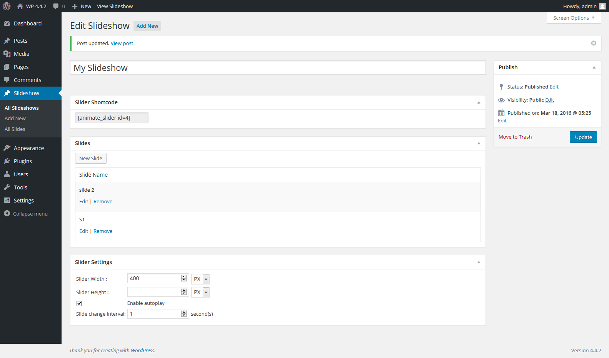The width and height of the screenshot is (609, 358).
Task: Remove the S1 slide
Action: (103, 231)
